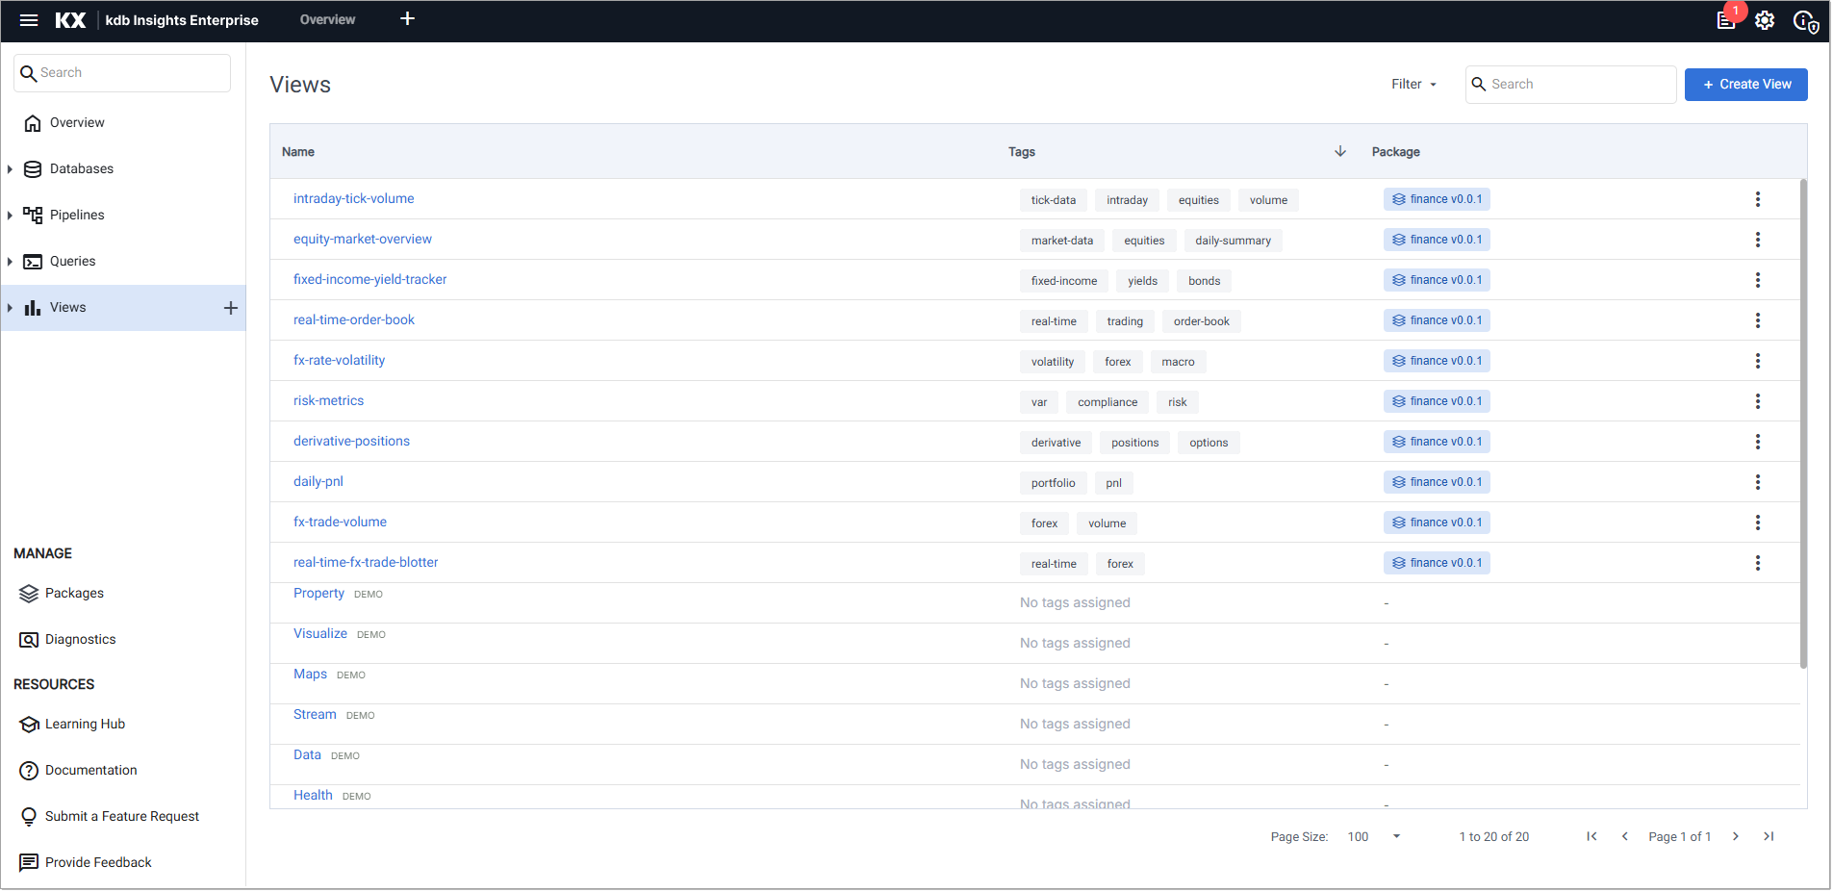Open Packages in Manage section
Screen dimensions: 1833x892
pyautogui.click(x=74, y=594)
